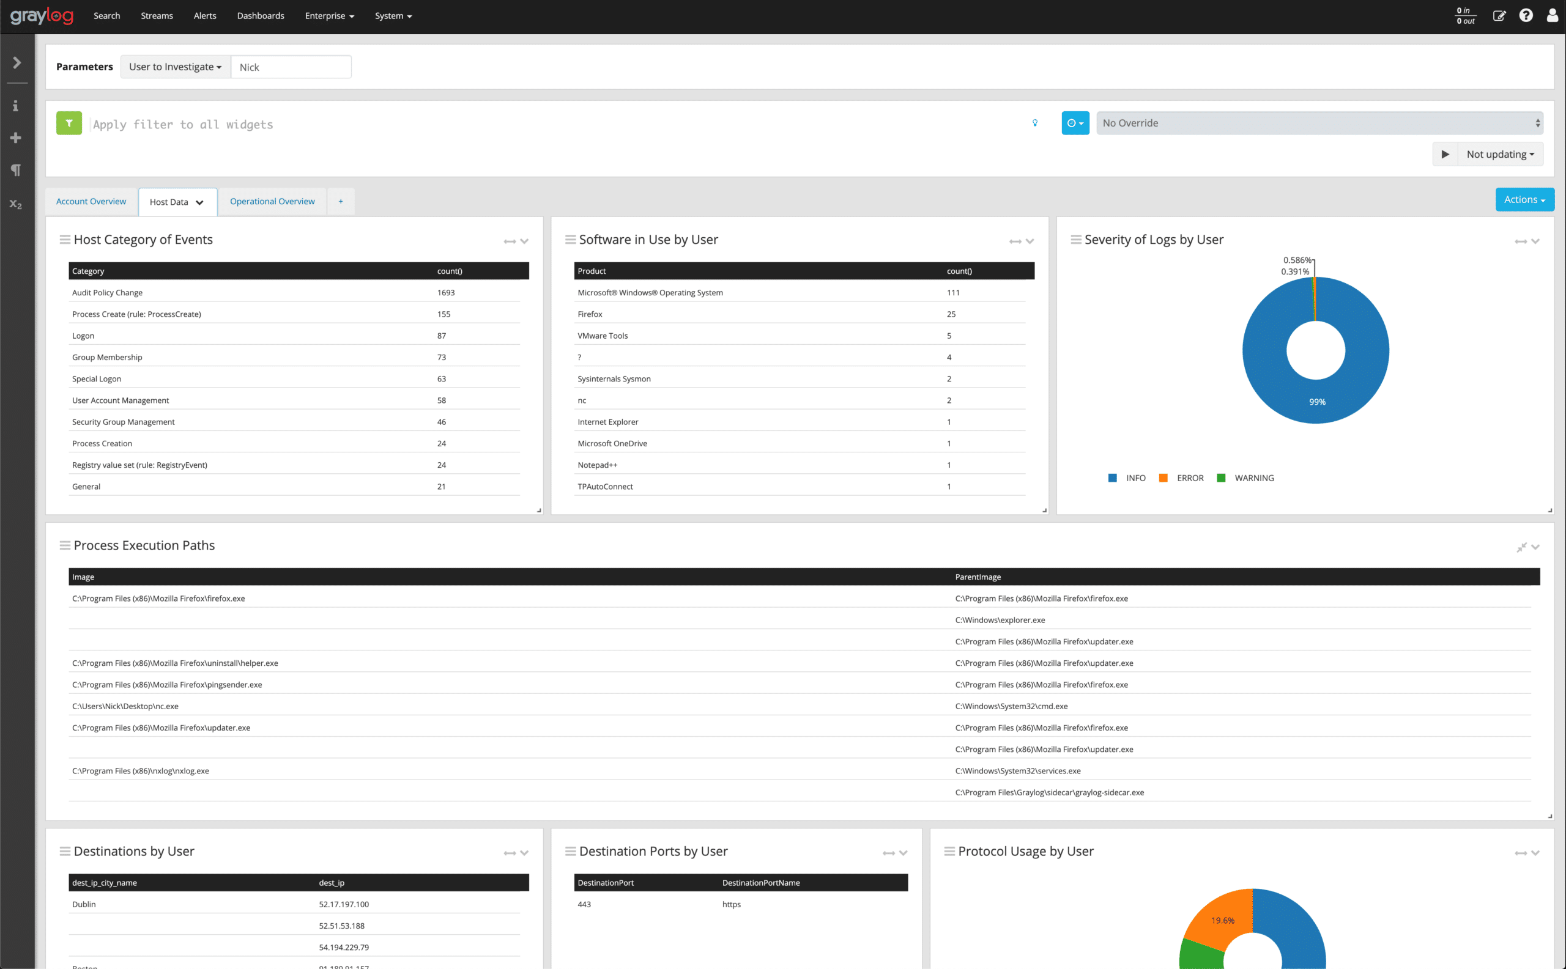This screenshot has height=969, width=1566.
Task: Switch to the Operational Overview tab
Action: click(x=272, y=201)
